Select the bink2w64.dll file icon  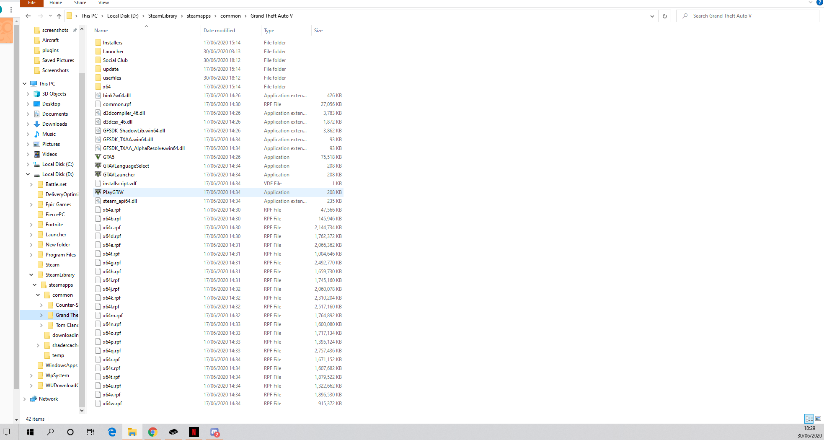click(x=98, y=96)
